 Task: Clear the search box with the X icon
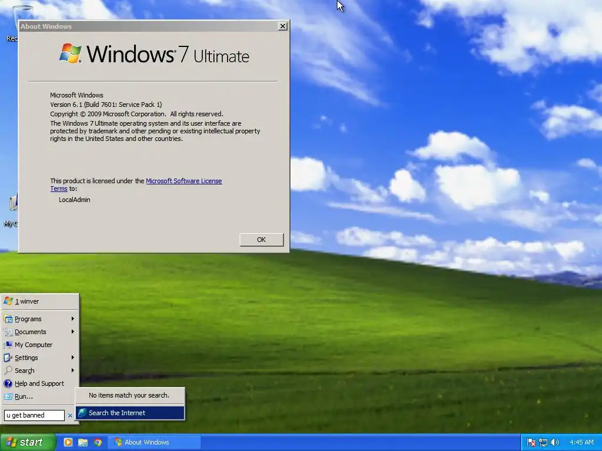click(x=70, y=415)
